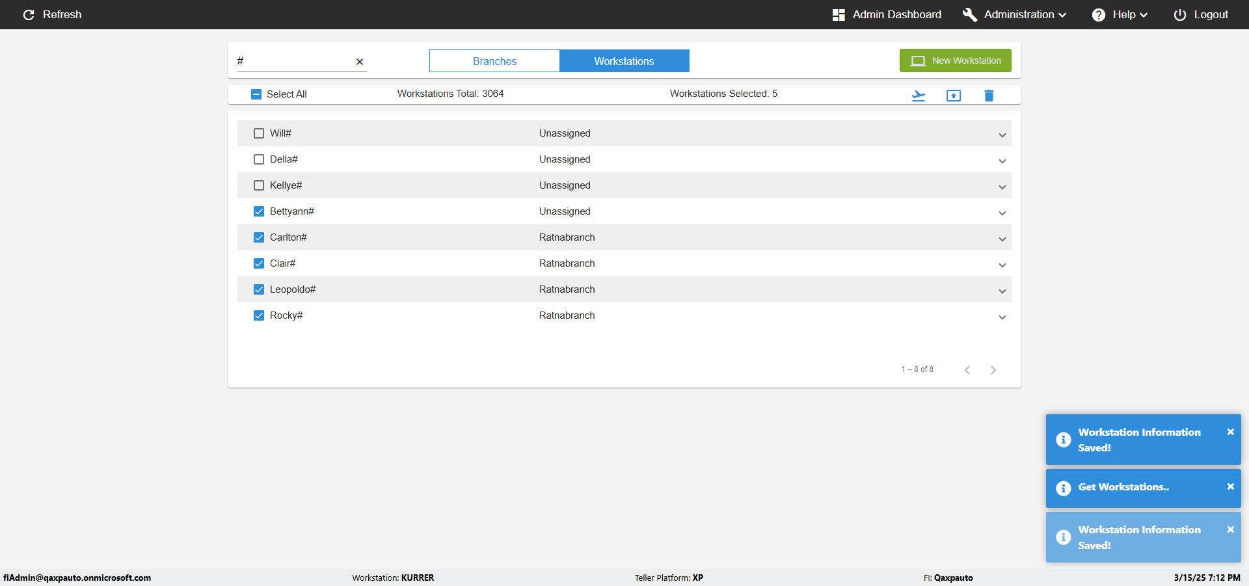Expand the Leopoldo# row chevron
This screenshot has width=1249, height=586.
[1002, 291]
